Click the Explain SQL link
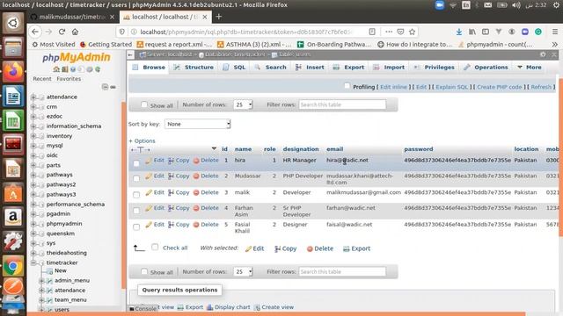 pyautogui.click(x=452, y=87)
